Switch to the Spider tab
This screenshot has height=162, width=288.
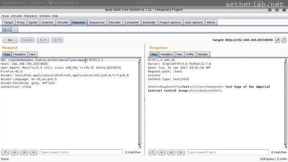click(33, 22)
